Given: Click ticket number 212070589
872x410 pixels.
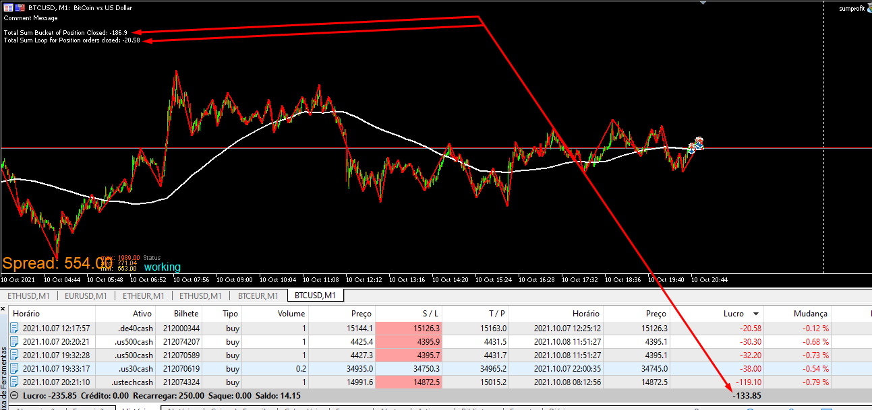Looking at the screenshot, I should [x=181, y=355].
